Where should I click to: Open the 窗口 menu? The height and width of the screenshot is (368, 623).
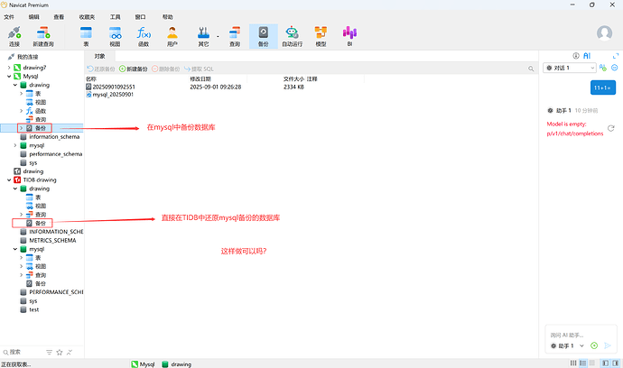(x=140, y=17)
